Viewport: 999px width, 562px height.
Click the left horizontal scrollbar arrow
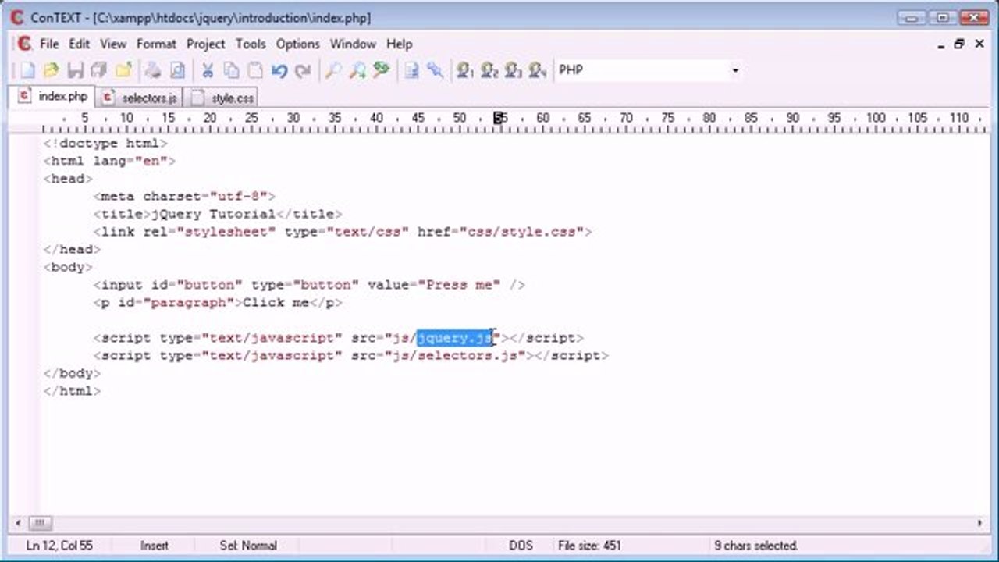[x=19, y=523]
